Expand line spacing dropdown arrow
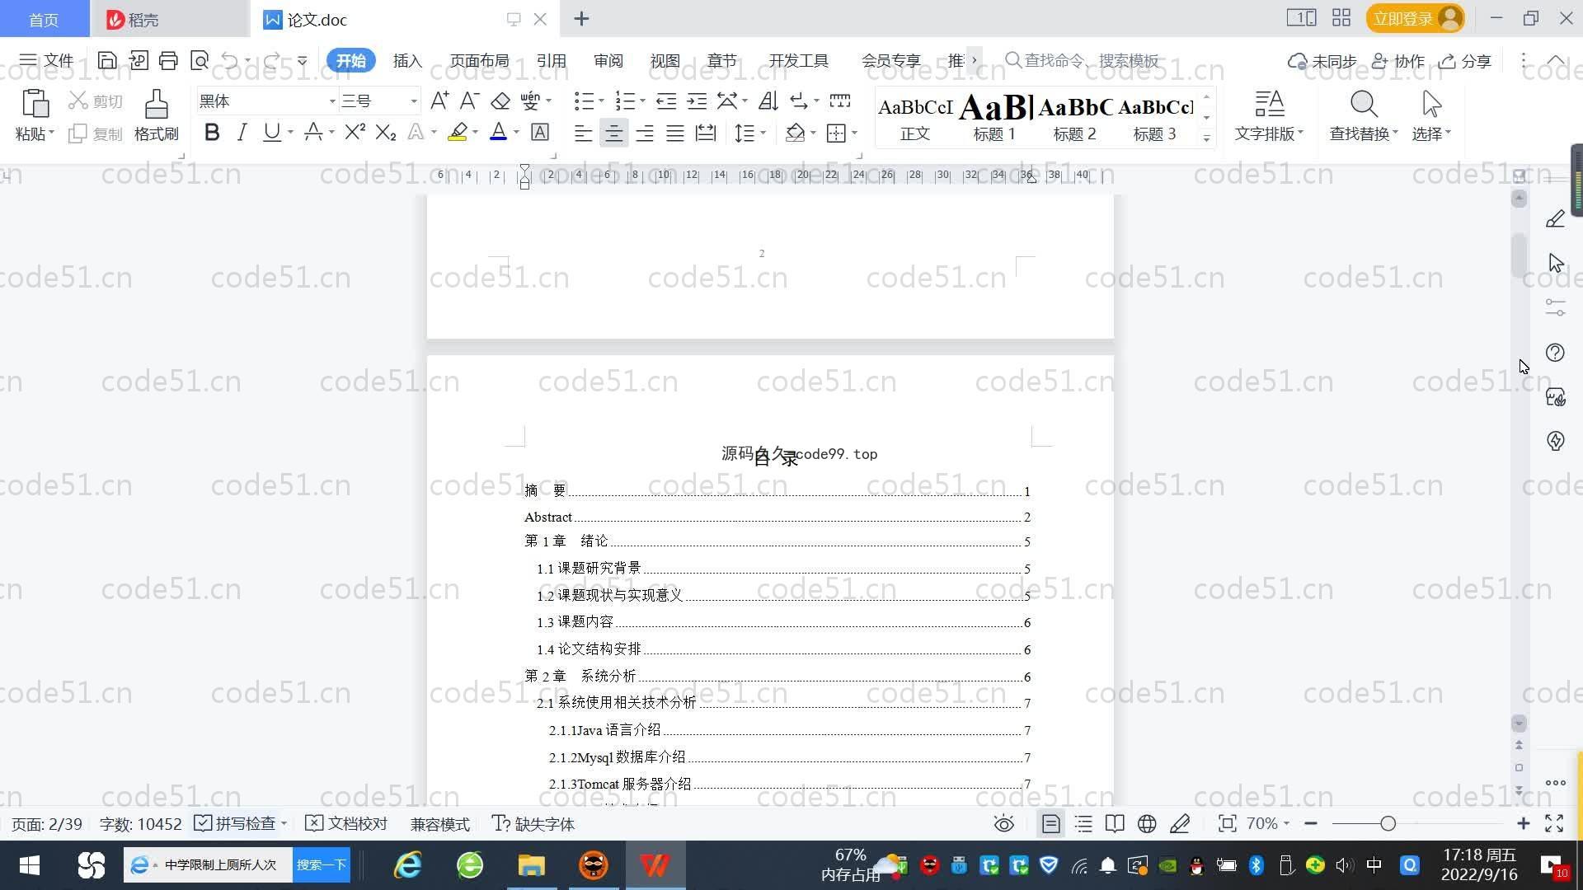The width and height of the screenshot is (1583, 890). click(x=763, y=133)
